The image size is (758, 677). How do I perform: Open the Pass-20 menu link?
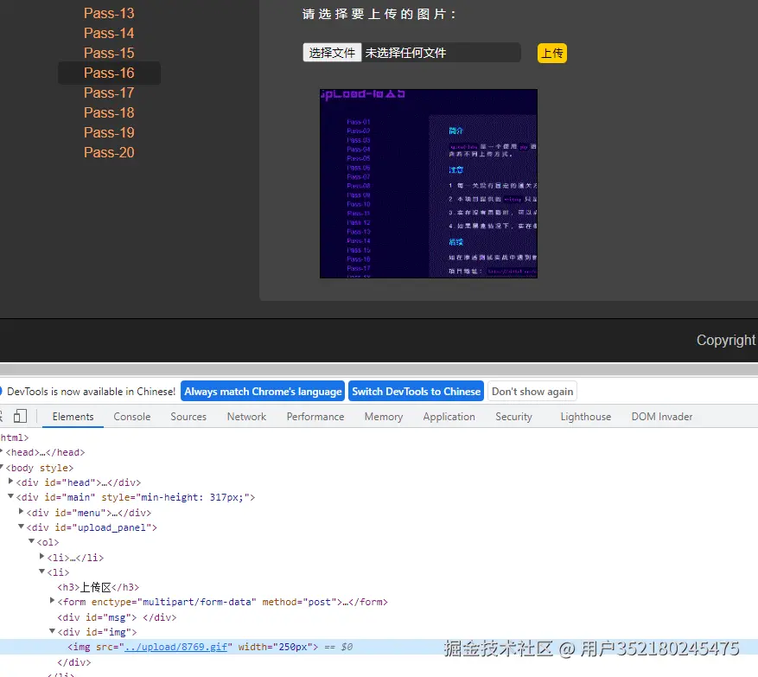(x=109, y=152)
